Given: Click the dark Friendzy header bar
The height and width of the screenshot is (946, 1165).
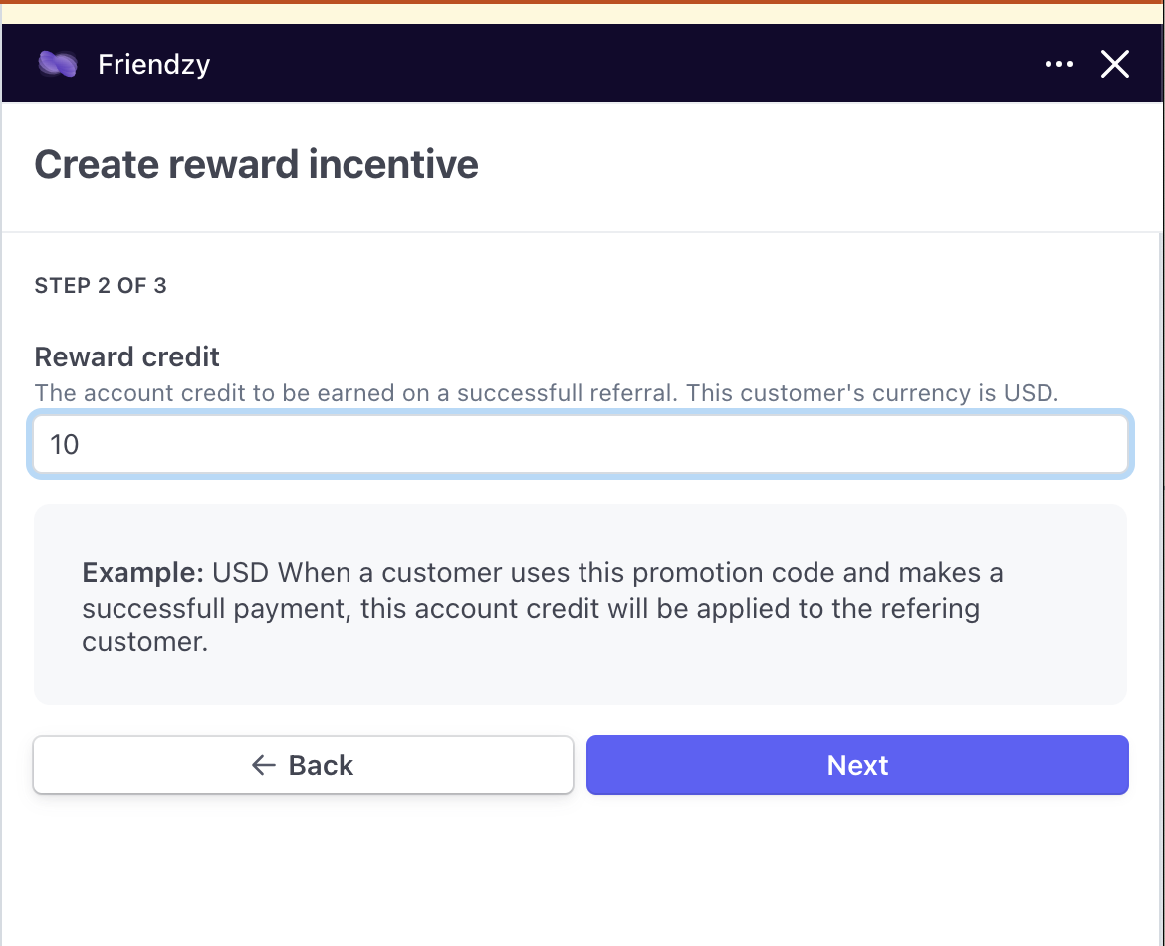Looking at the screenshot, I should [x=597, y=64].
